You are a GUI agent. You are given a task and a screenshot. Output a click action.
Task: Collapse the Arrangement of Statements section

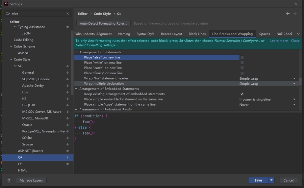76,52
